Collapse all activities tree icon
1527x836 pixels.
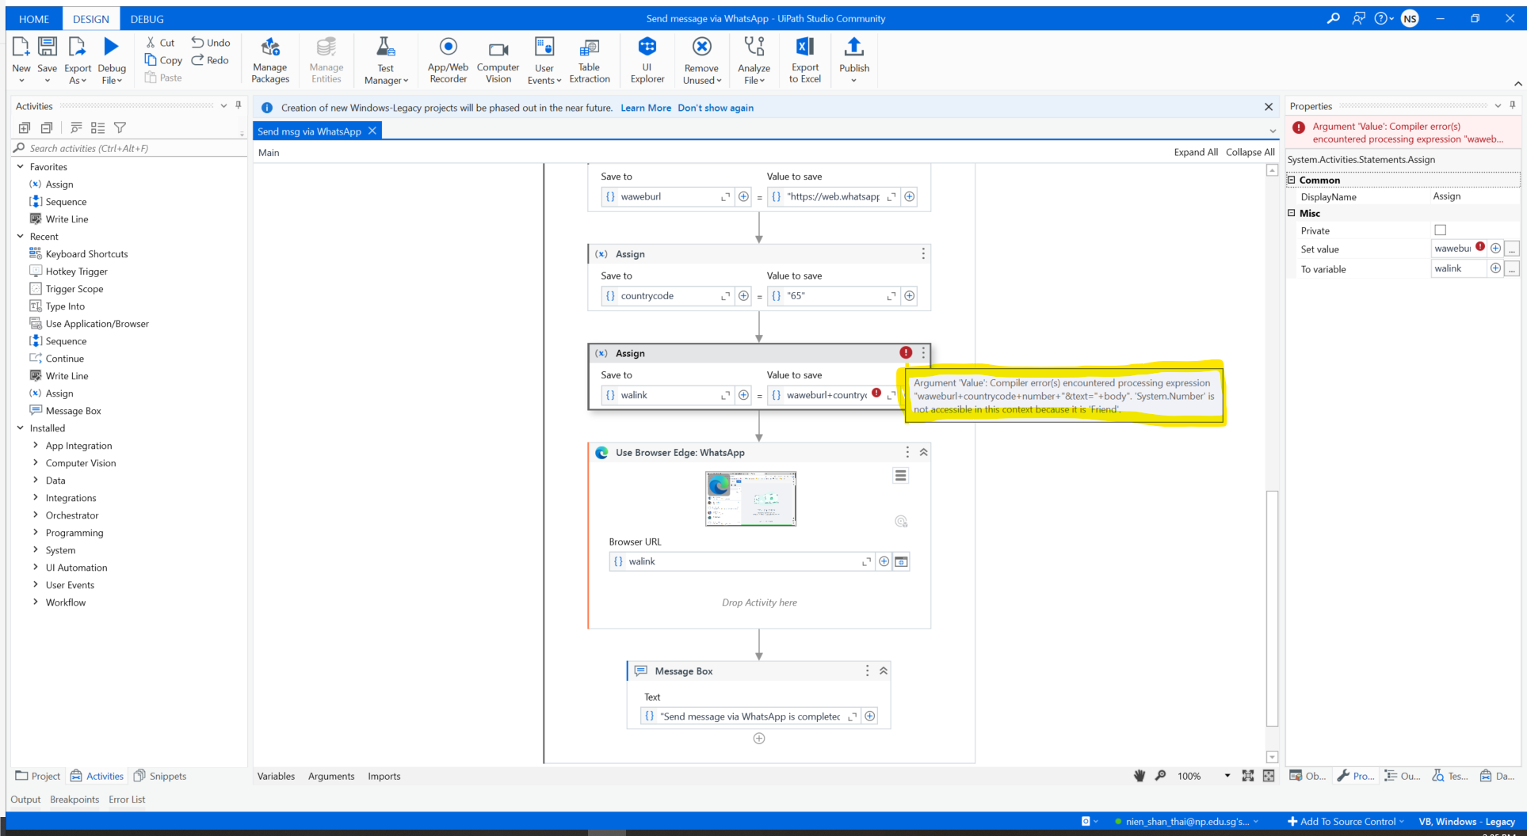[47, 127]
